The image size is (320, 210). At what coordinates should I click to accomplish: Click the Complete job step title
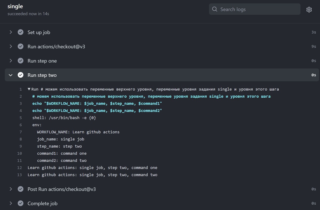[42, 203]
